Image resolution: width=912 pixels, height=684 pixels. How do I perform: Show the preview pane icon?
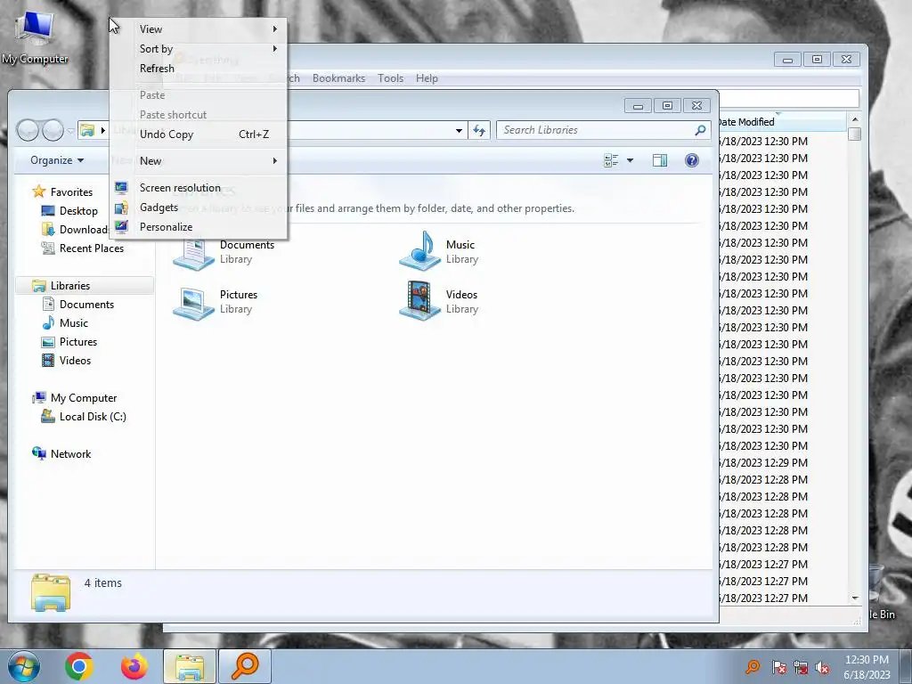pos(660,160)
